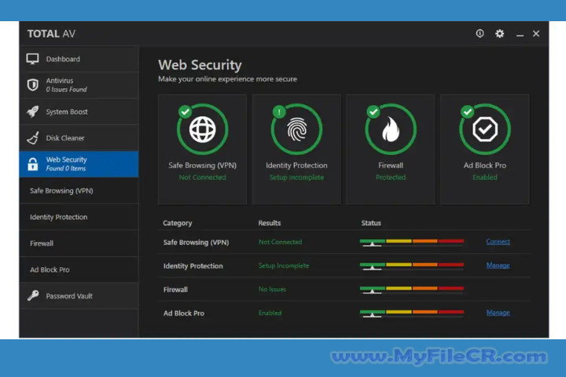
Task: Click 'Protected' text on Firewall card
Action: [x=391, y=178]
